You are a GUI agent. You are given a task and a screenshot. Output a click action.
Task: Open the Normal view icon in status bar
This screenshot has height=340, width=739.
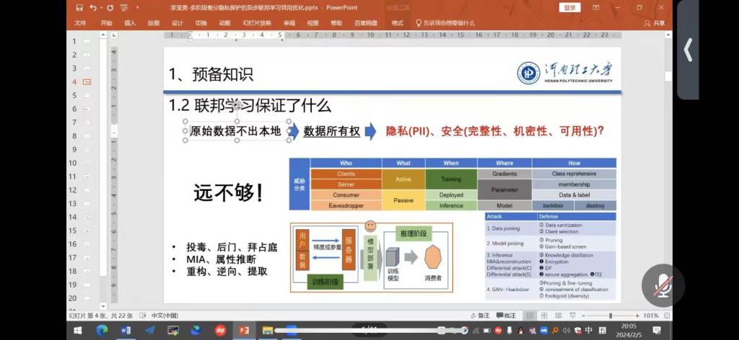(530, 316)
